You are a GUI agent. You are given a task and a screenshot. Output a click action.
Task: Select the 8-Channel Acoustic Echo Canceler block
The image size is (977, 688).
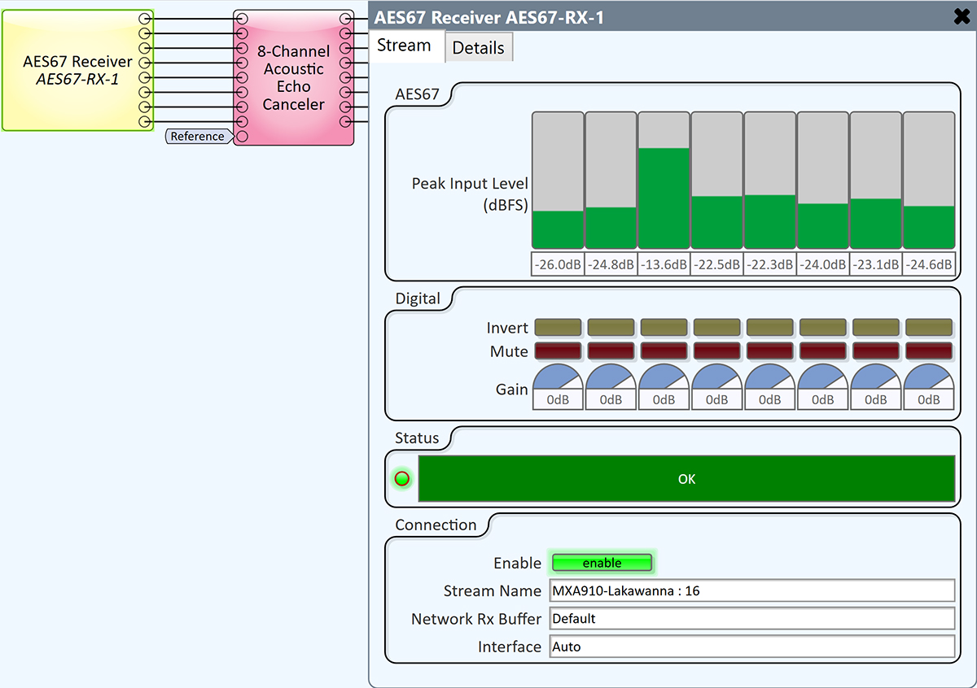tap(294, 78)
